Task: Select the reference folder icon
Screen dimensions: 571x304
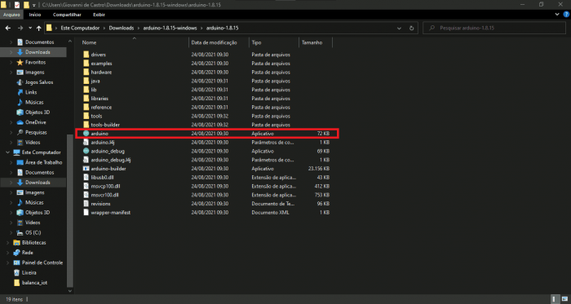Action: [86, 108]
